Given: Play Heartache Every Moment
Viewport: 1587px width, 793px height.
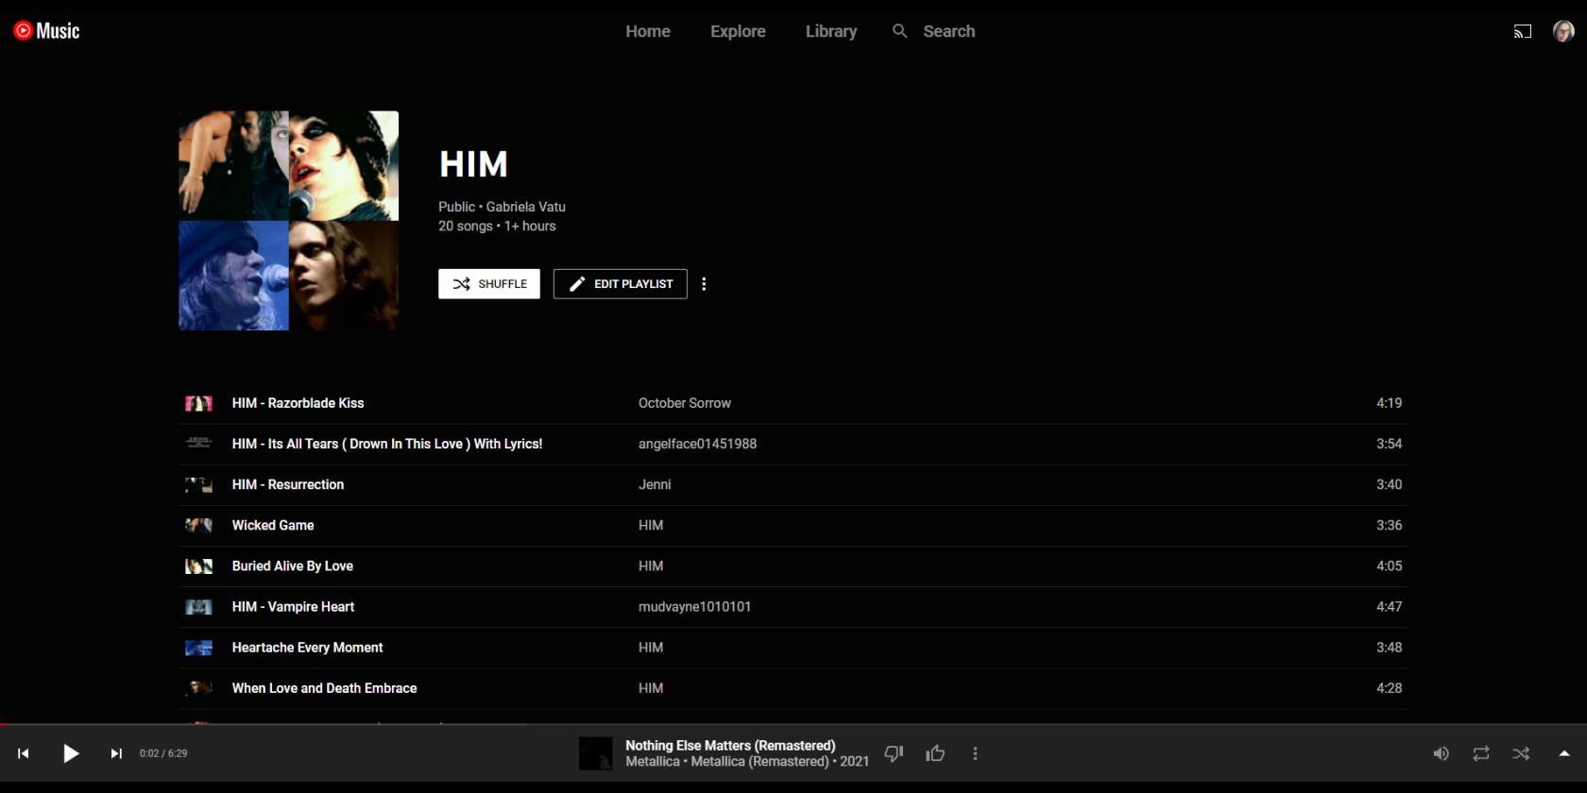Looking at the screenshot, I should click(307, 648).
